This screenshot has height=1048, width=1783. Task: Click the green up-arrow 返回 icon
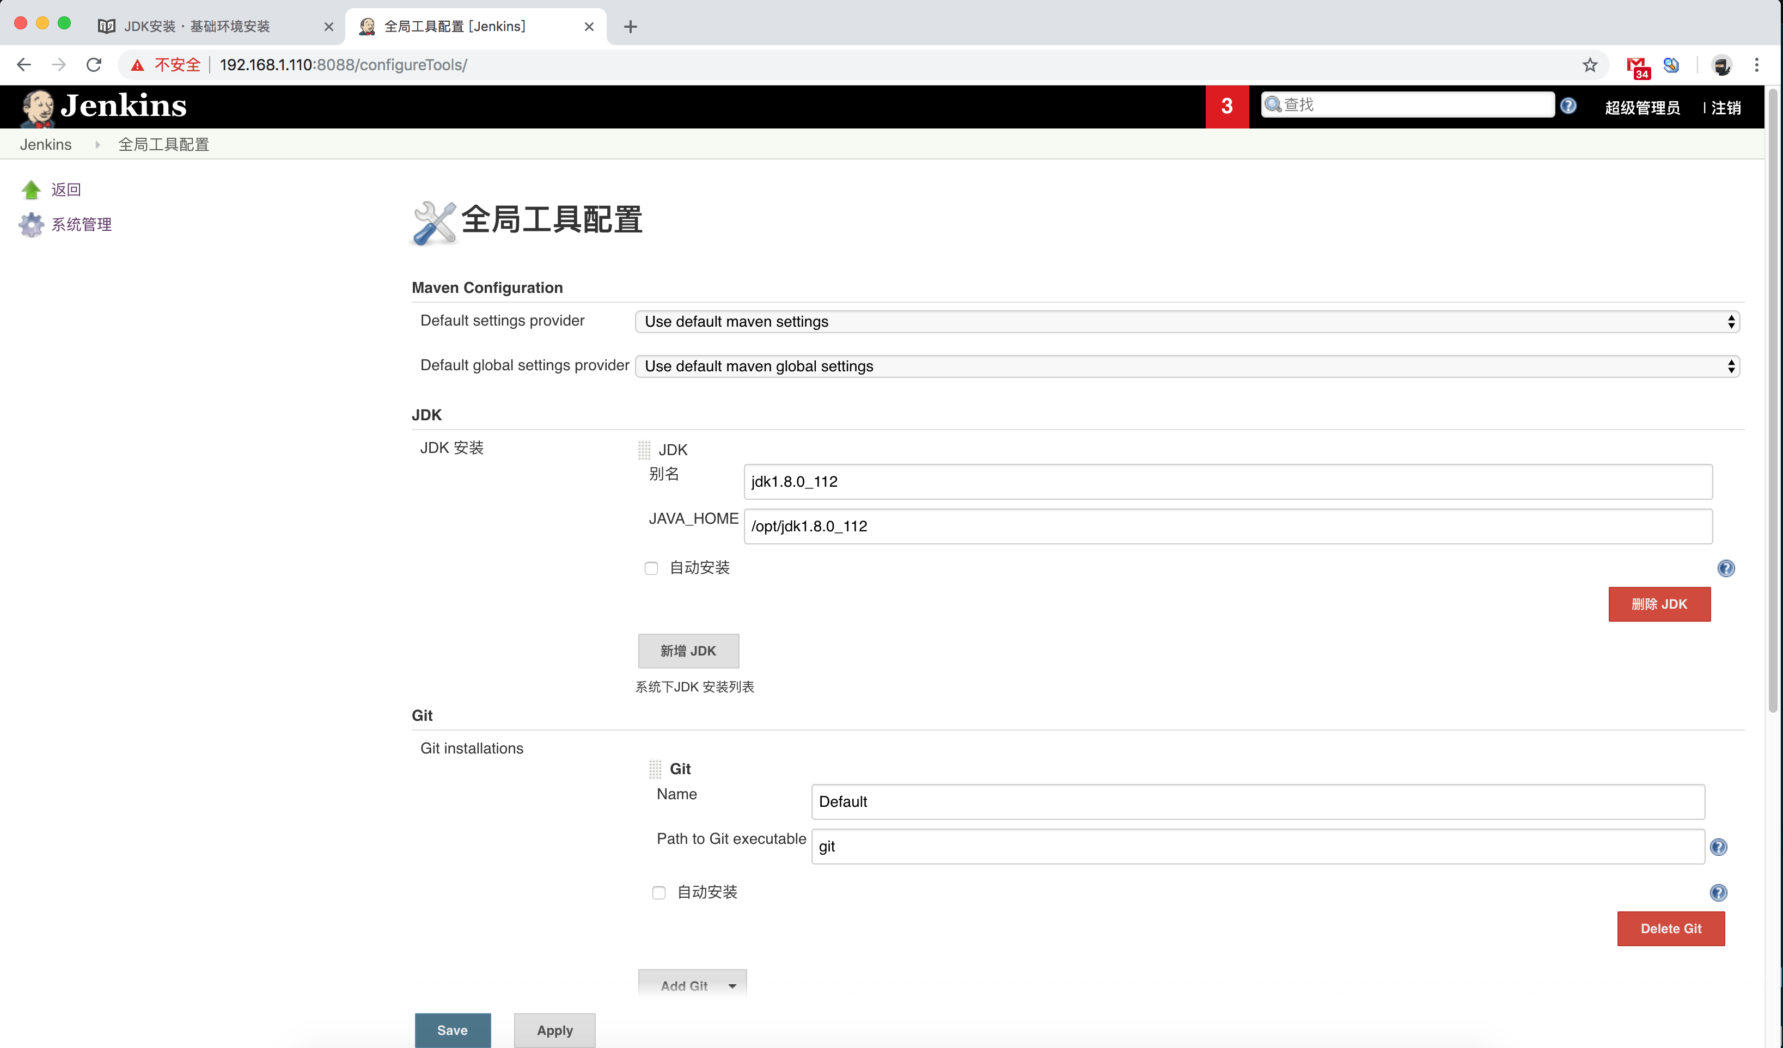31,189
